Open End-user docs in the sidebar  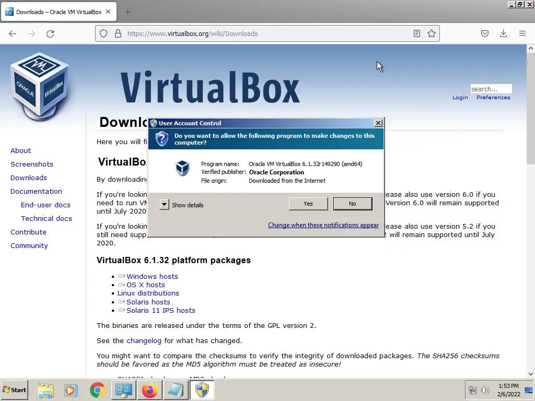coord(45,205)
